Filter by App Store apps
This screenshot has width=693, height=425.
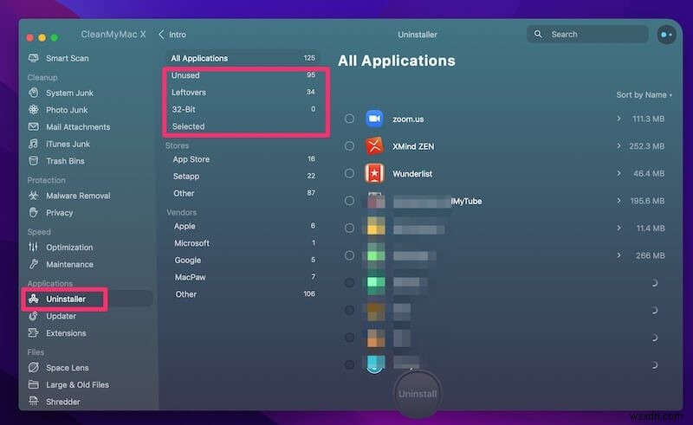click(243, 159)
